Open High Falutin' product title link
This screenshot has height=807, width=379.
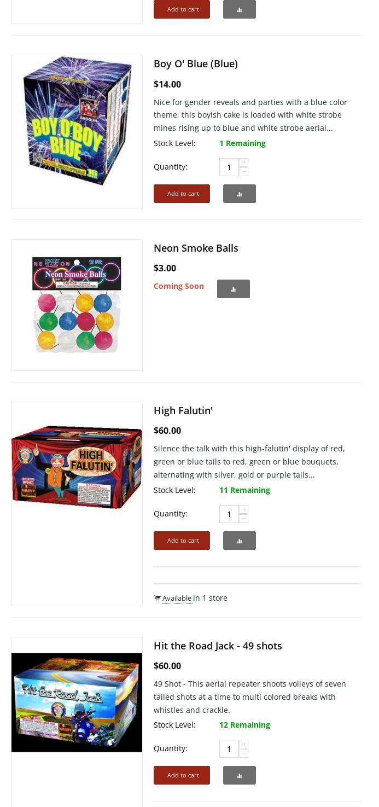point(183,410)
